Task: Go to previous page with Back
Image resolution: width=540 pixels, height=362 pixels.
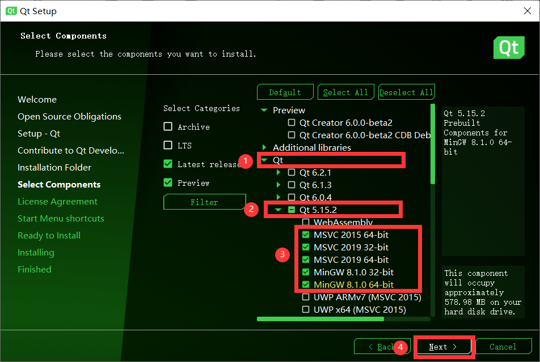Action: point(382,347)
